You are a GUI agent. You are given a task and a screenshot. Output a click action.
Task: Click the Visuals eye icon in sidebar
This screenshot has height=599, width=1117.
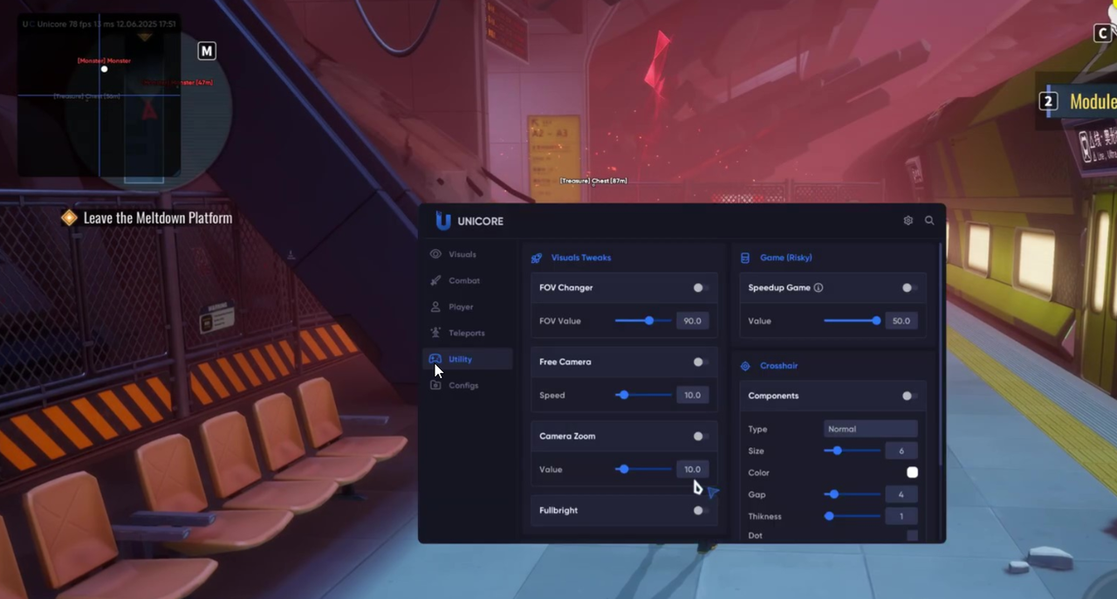pyautogui.click(x=435, y=254)
